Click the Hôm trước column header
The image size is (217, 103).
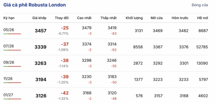click(x=180, y=18)
